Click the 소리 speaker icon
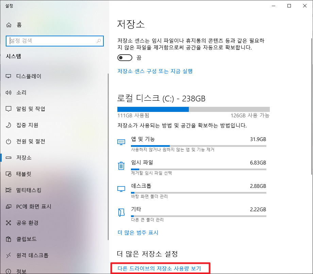 (x=9, y=93)
